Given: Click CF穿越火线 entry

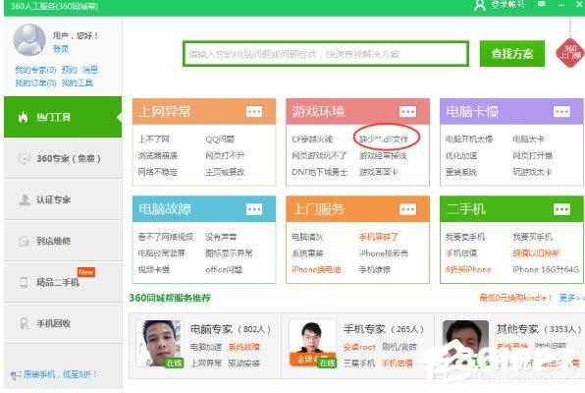Looking at the screenshot, I should [x=312, y=140].
